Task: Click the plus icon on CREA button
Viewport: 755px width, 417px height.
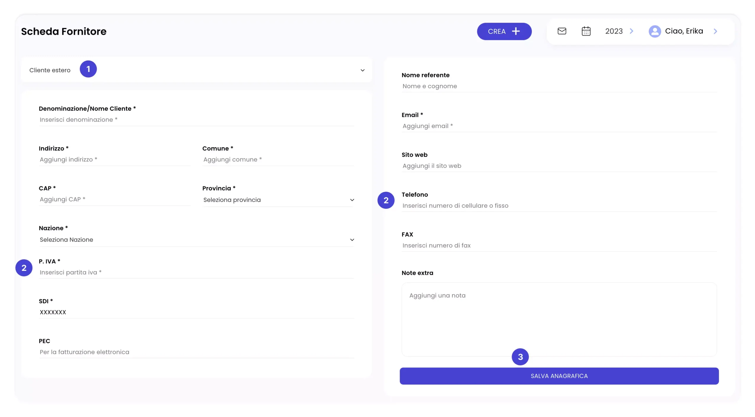Action: tap(516, 31)
